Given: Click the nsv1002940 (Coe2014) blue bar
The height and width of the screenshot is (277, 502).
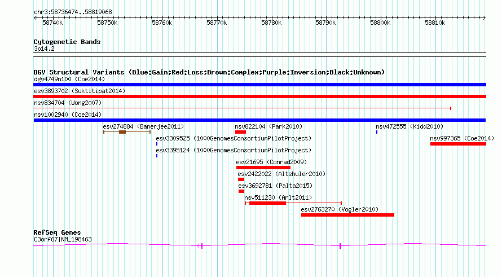Looking at the screenshot, I should coord(259,120).
